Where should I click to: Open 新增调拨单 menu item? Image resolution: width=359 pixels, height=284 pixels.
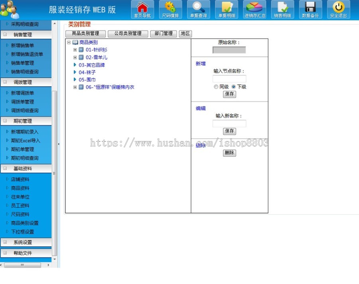click(x=22, y=93)
